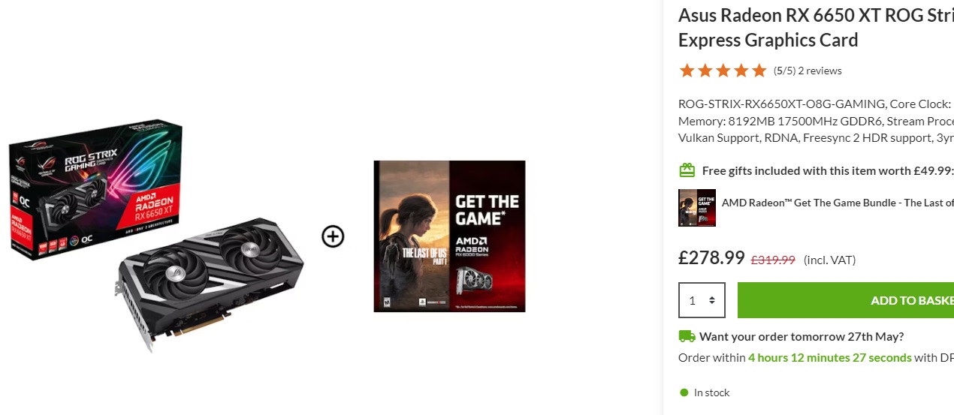Select the first orange rating star
This screenshot has width=954, height=415.
[687, 71]
